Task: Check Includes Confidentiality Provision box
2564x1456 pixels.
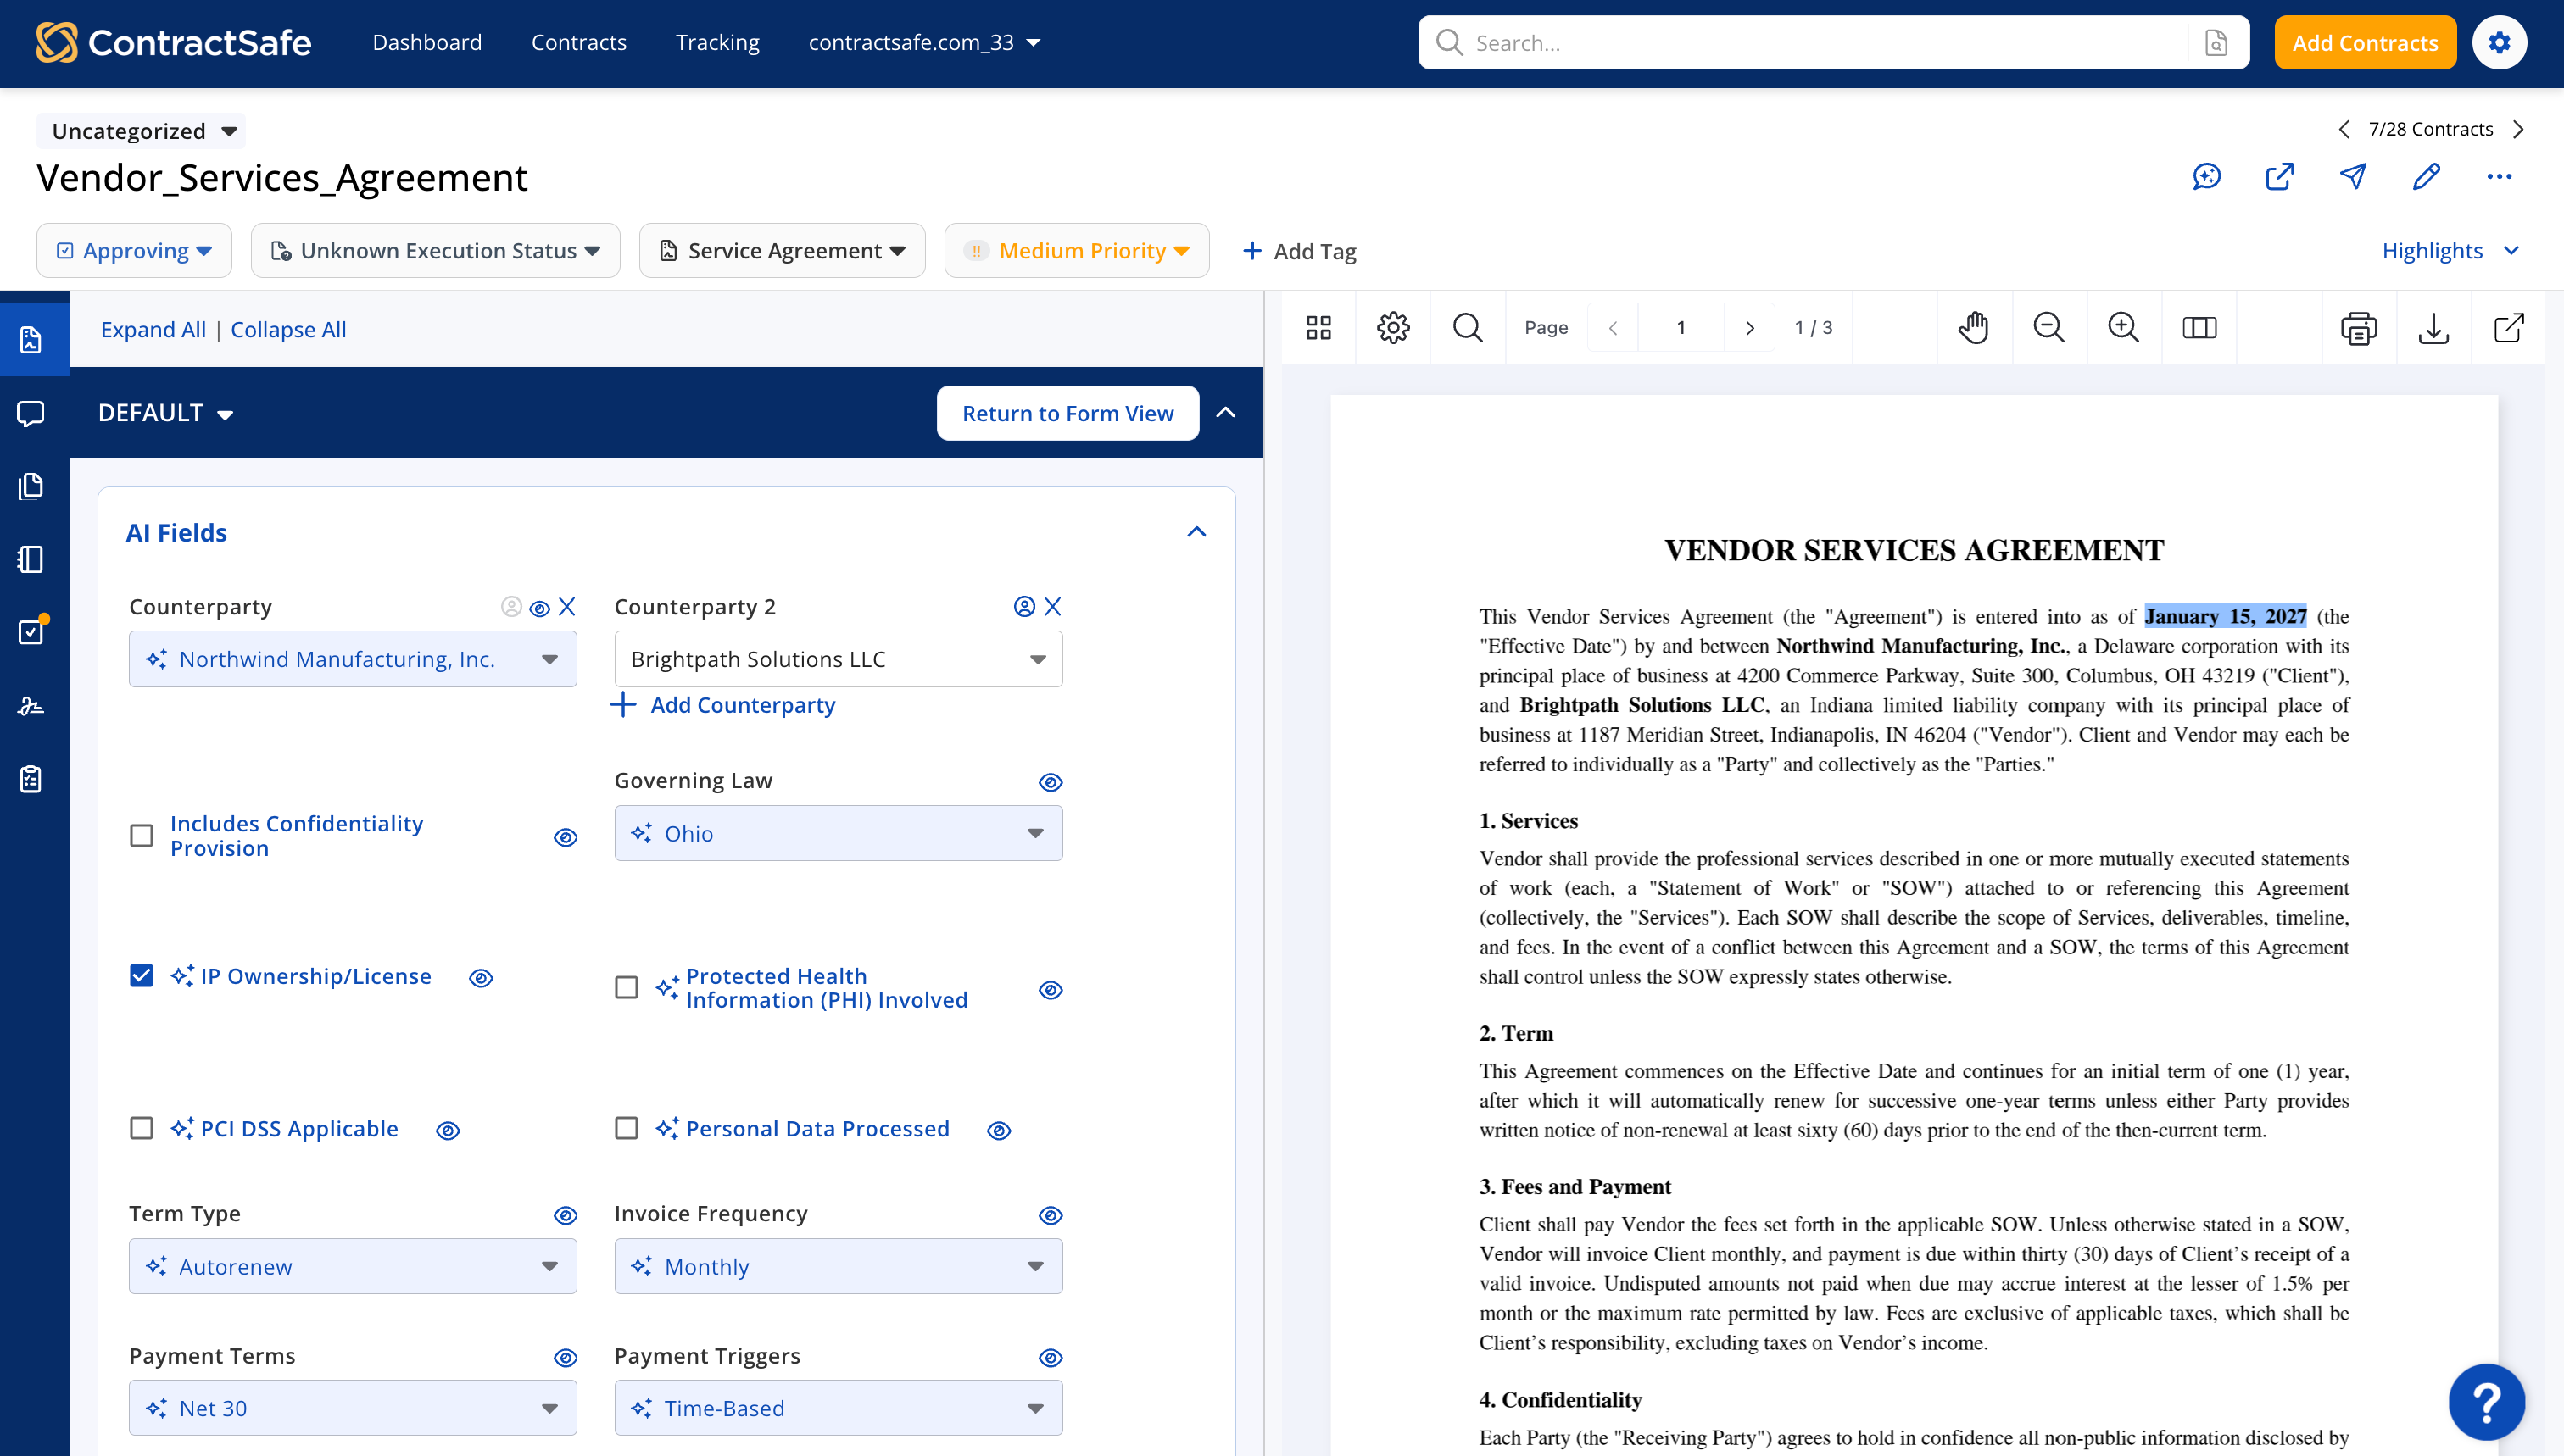Action: coord(142,836)
